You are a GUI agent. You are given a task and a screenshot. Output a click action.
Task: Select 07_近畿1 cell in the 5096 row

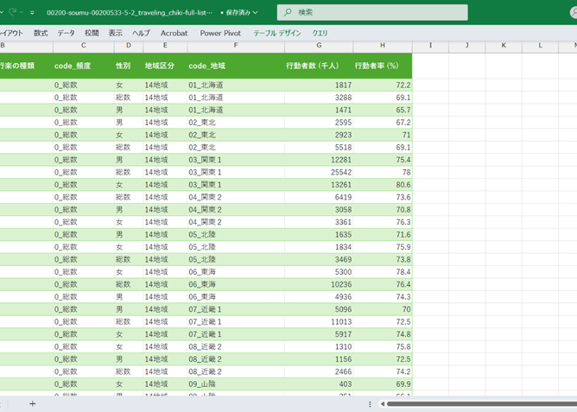(x=235, y=310)
